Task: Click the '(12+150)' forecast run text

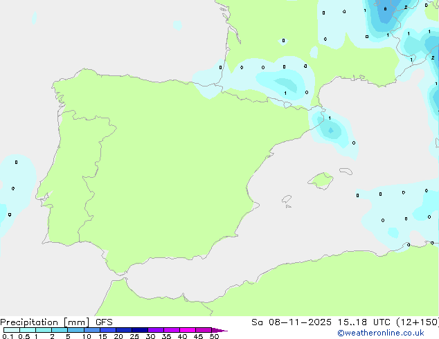Action: (418, 322)
